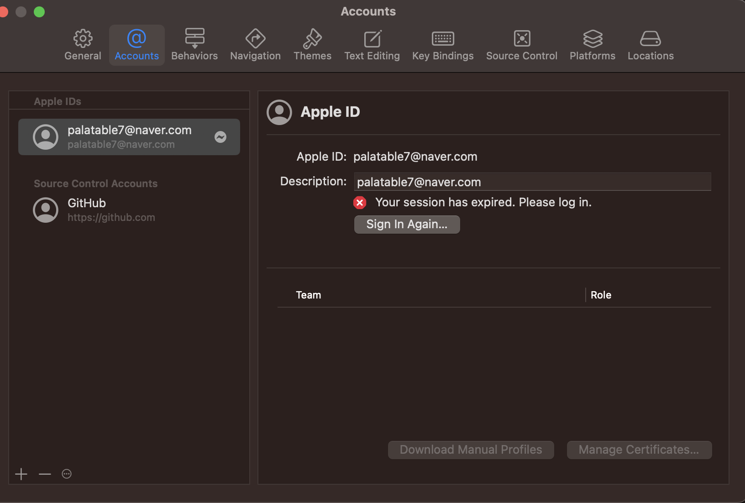
Task: Open the Text Editing pencil icon
Action: [372, 39]
